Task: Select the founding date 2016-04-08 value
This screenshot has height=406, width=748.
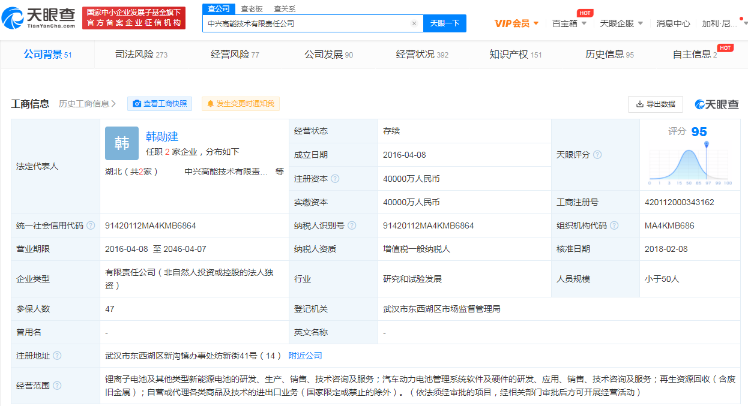Action: point(405,155)
